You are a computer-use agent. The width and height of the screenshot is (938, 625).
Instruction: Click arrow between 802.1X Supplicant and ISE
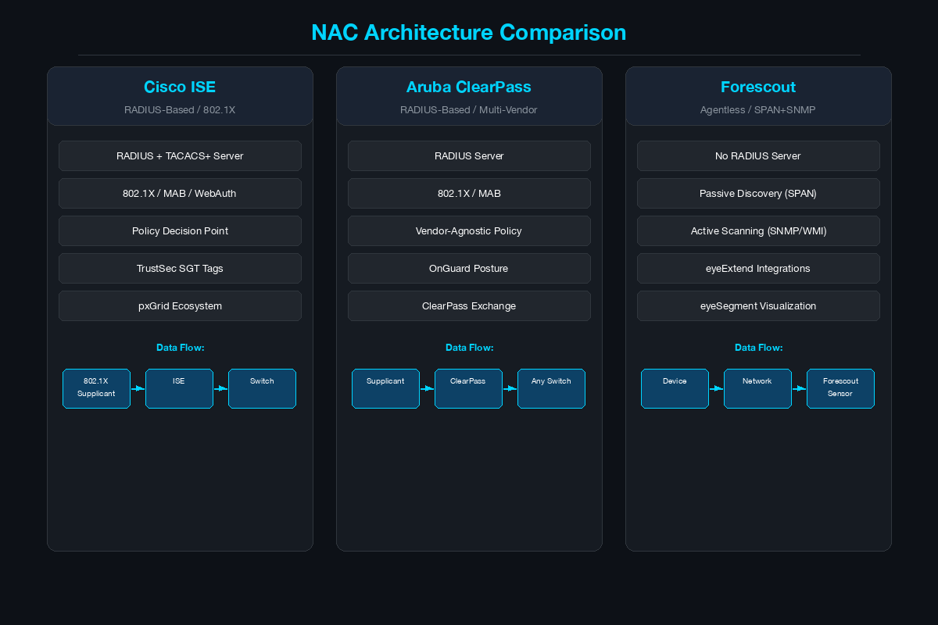point(138,388)
